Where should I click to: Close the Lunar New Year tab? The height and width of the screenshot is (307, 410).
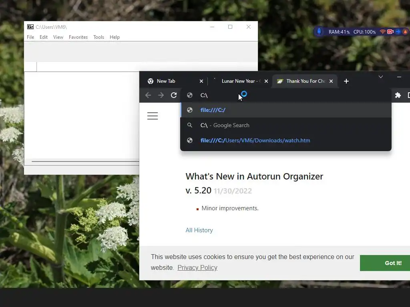click(x=266, y=81)
